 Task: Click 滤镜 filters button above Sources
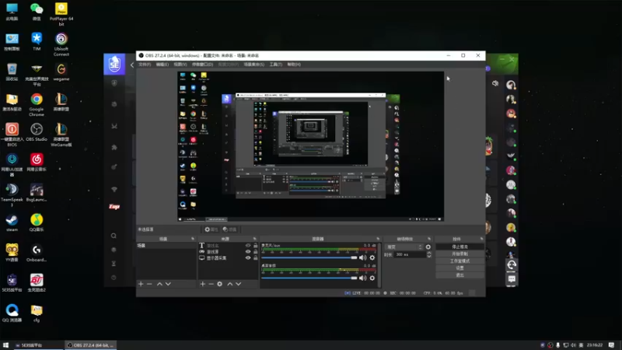click(x=229, y=229)
